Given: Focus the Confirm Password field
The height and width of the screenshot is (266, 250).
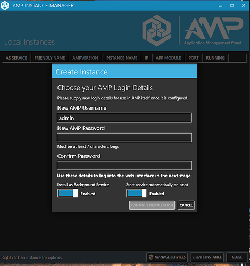Looking at the screenshot, I should (124, 165).
